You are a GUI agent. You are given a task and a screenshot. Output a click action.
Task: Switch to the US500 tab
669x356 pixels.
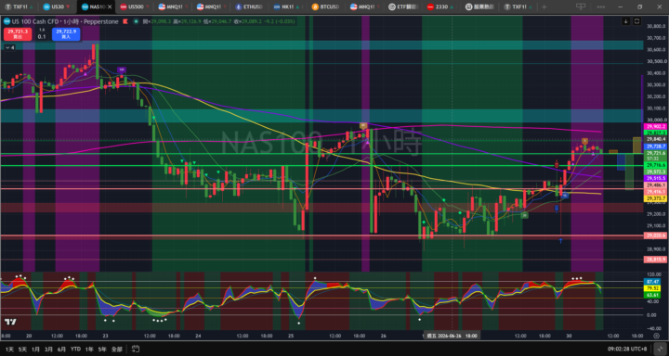tap(135, 6)
